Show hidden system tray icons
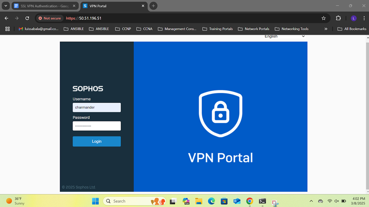Viewport: 369px width, 207px height. (311, 201)
